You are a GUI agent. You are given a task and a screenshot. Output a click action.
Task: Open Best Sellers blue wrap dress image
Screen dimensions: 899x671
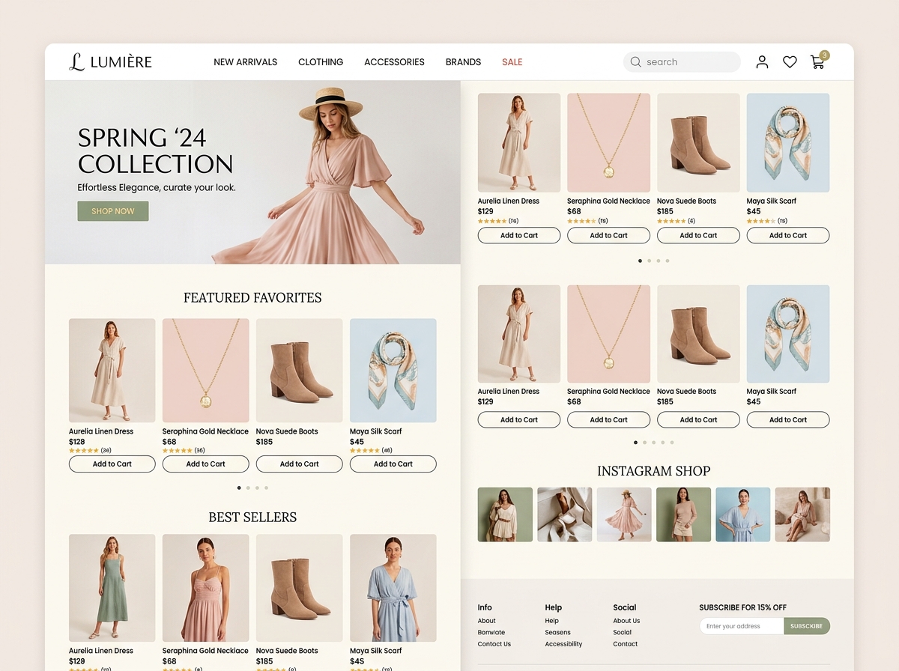click(393, 588)
